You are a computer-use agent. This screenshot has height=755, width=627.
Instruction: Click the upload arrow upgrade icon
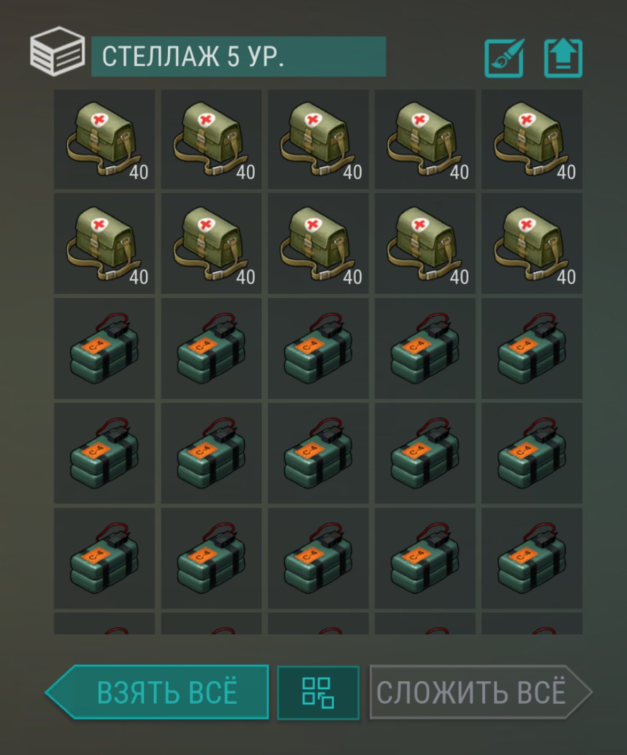pyautogui.click(x=563, y=58)
